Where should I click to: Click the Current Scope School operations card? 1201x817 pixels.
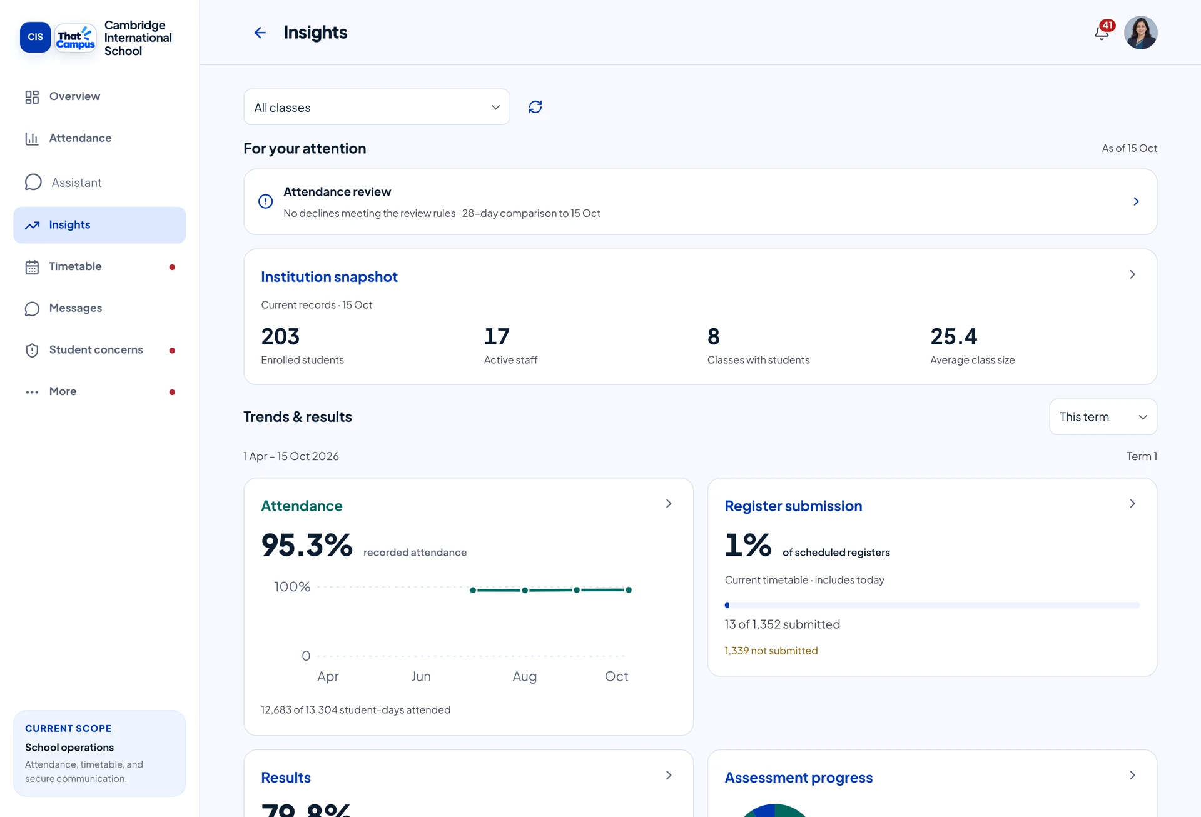[99, 753]
